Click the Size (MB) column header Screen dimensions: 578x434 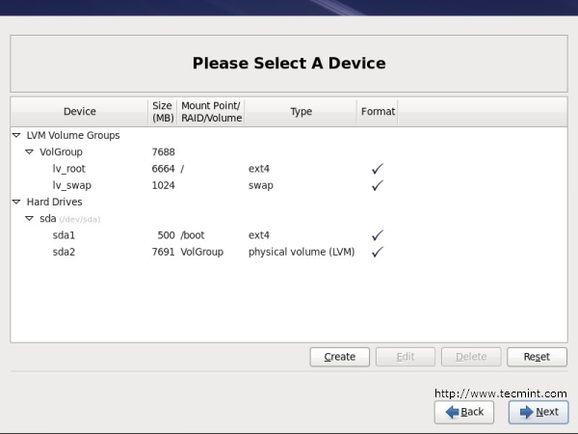pos(163,112)
